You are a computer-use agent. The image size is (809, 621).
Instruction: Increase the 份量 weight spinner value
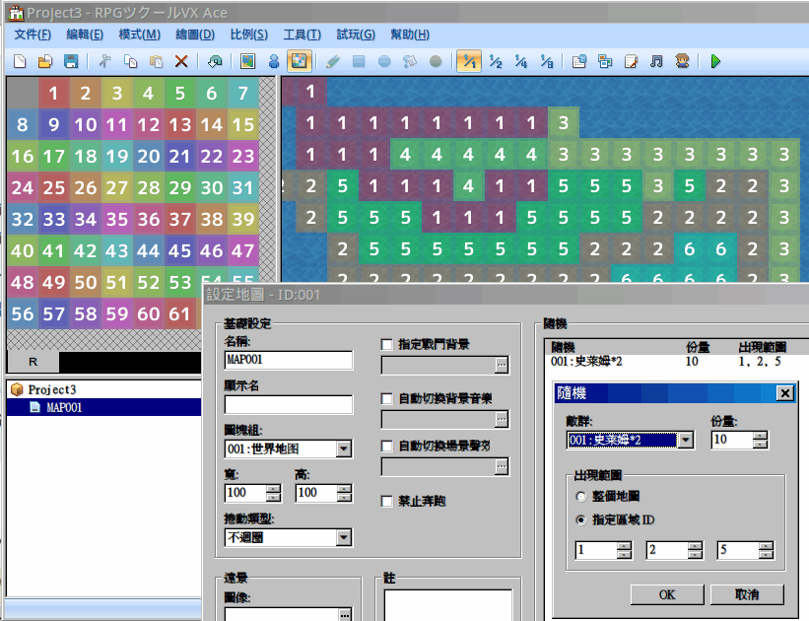(760, 437)
